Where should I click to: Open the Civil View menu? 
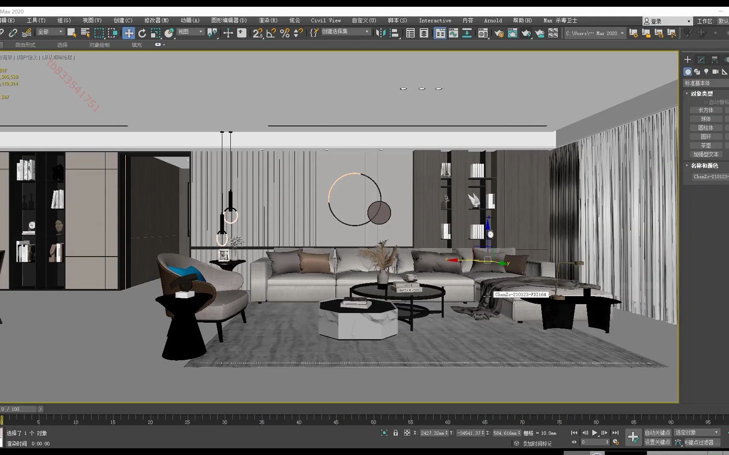[325, 20]
